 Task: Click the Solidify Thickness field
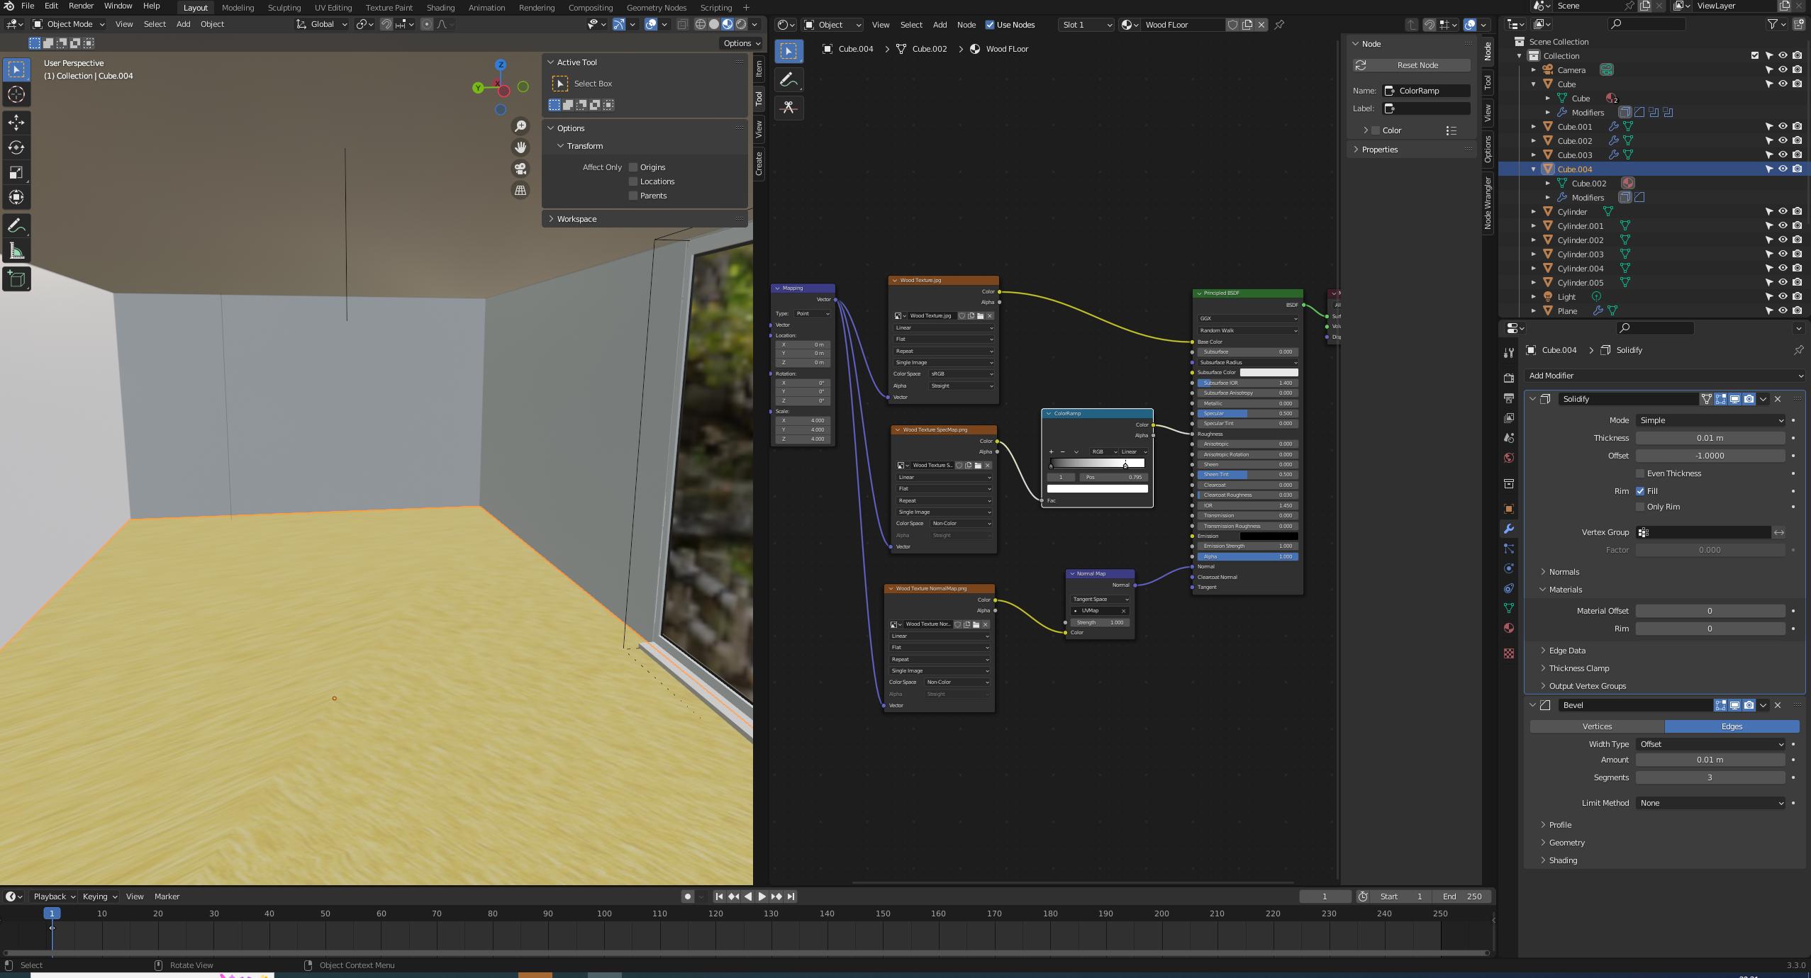pos(1710,438)
